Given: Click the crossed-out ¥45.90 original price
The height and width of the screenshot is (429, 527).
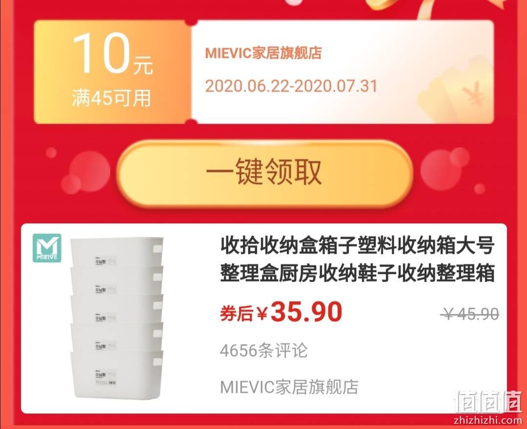Looking at the screenshot, I should pos(469,314).
